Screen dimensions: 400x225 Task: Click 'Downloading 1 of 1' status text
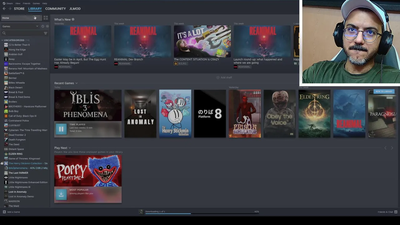click(x=155, y=212)
